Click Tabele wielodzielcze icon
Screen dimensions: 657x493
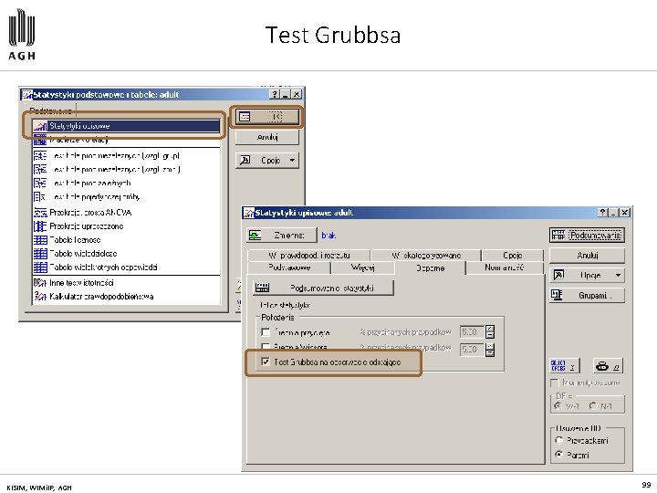(40, 254)
